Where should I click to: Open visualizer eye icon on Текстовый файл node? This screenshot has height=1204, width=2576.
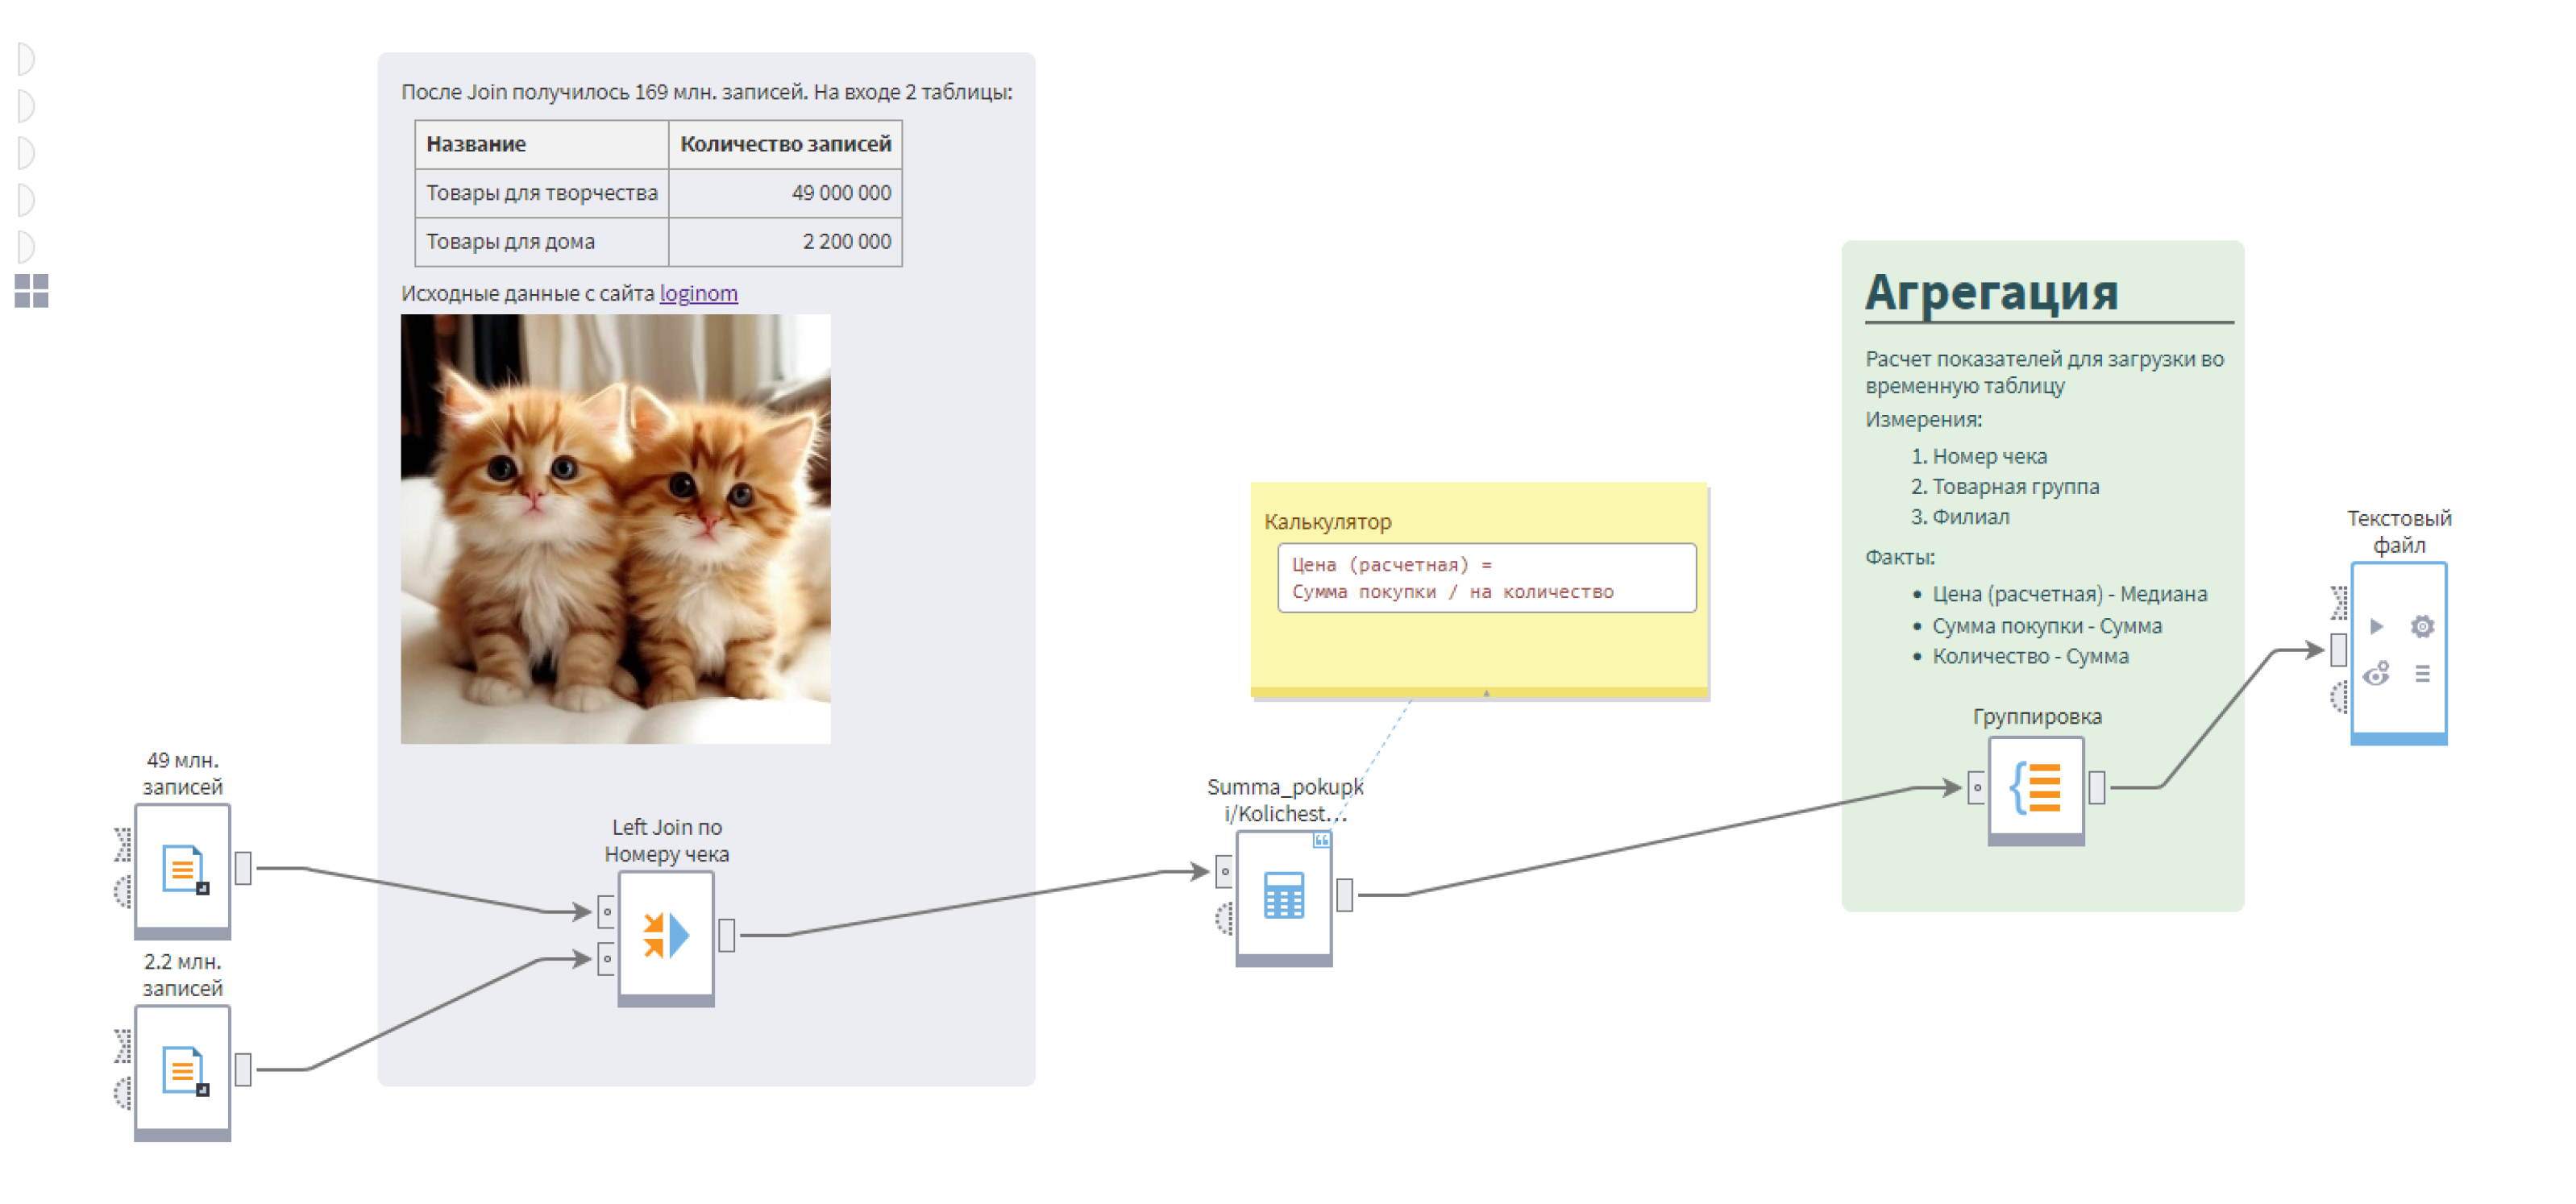pos(2376,674)
